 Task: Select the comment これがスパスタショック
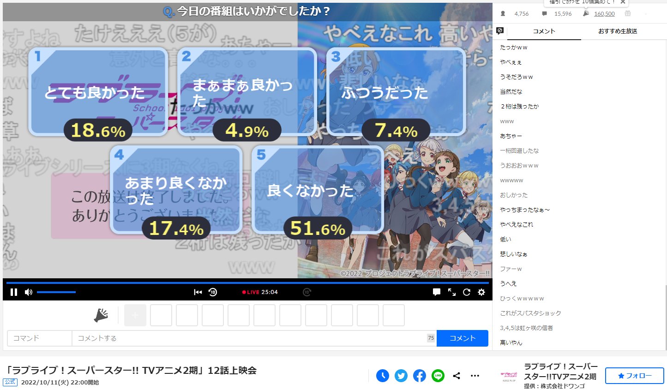click(x=531, y=313)
